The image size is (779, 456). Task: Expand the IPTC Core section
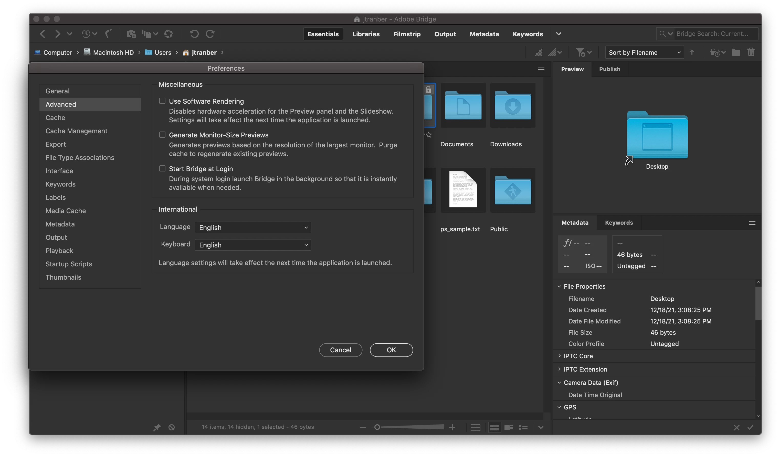point(559,356)
